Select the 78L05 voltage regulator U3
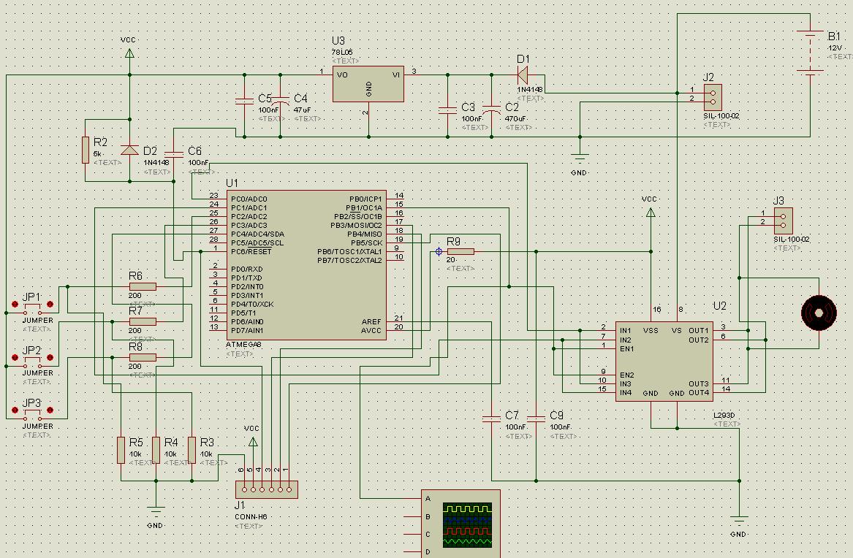This screenshot has width=853, height=558. coord(368,84)
